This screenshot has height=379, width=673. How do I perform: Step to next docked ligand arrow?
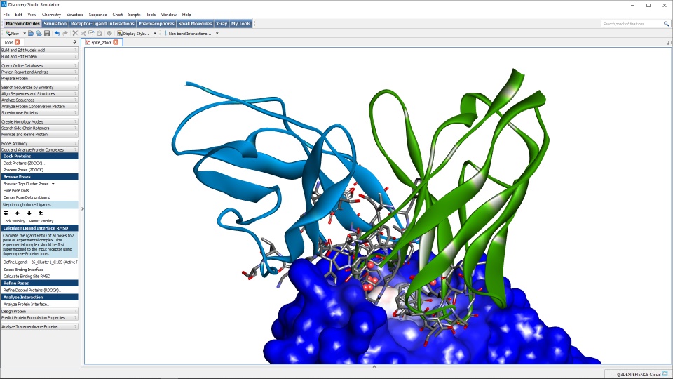(29, 213)
